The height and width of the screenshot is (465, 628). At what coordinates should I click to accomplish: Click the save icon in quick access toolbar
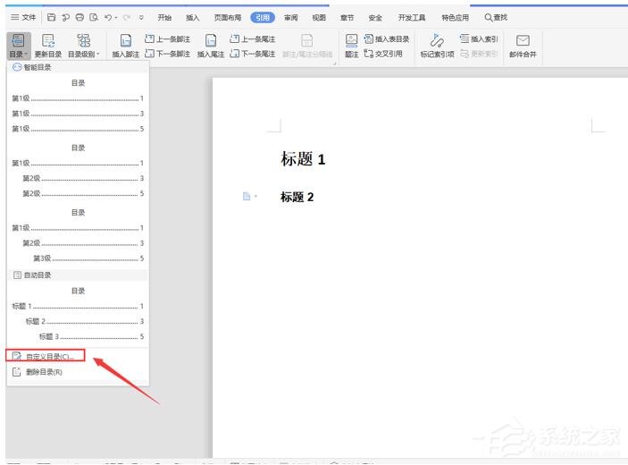[x=52, y=17]
